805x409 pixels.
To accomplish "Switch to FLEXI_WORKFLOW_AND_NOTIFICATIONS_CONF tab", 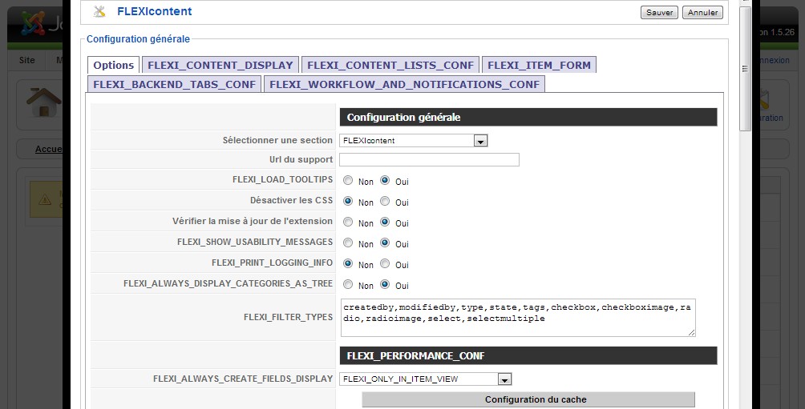I will [404, 84].
